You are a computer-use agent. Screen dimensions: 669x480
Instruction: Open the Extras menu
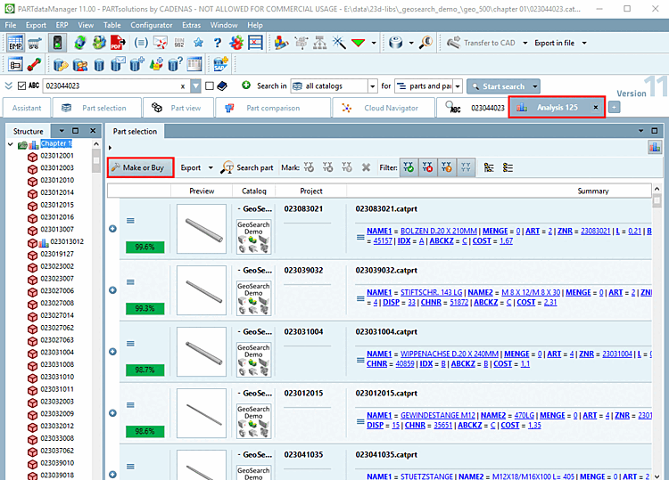(191, 25)
